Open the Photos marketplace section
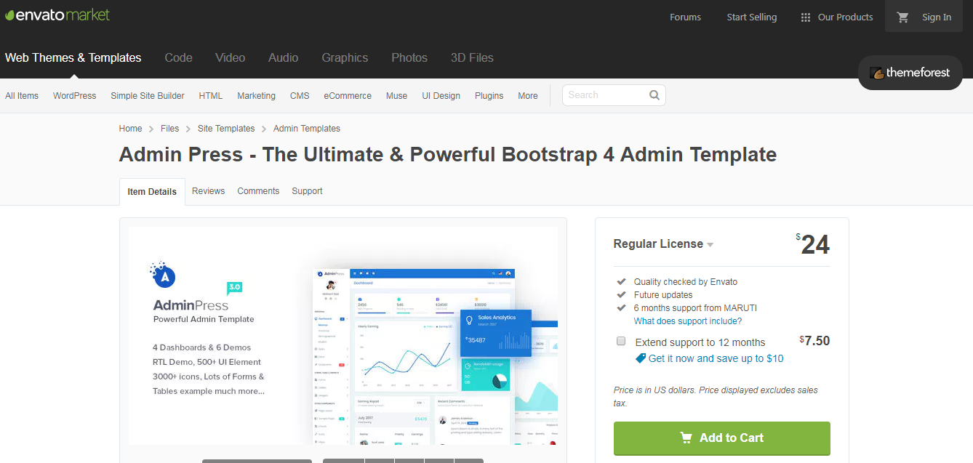The height and width of the screenshot is (463, 973). [x=409, y=57]
